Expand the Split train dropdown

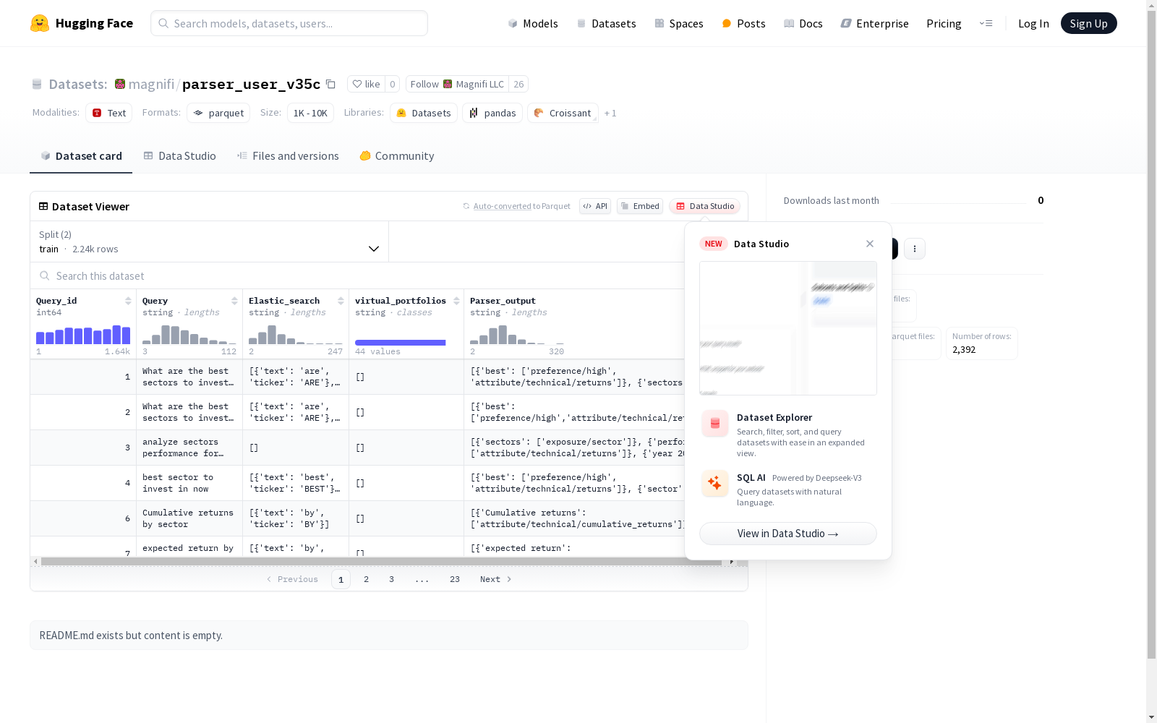click(210, 241)
